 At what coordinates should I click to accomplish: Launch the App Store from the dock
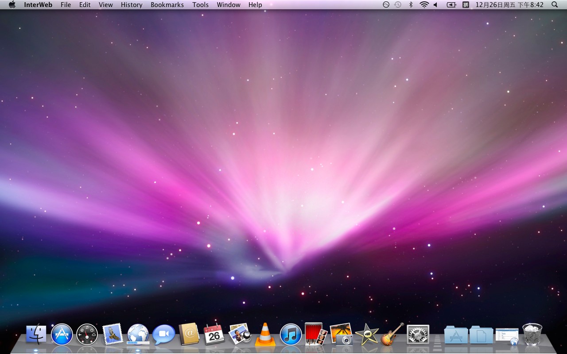click(x=62, y=335)
